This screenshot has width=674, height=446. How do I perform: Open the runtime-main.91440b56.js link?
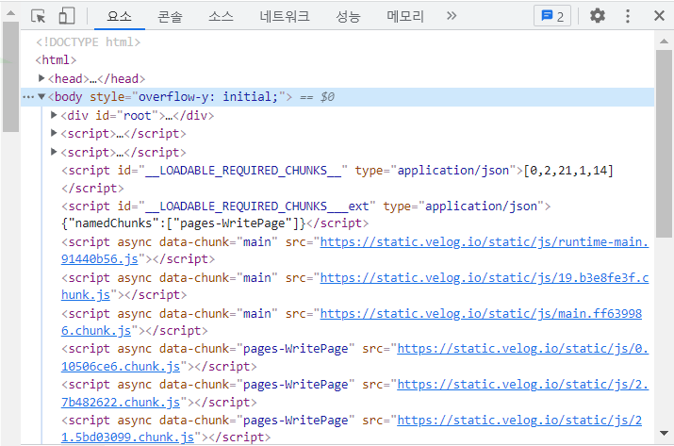354,251
